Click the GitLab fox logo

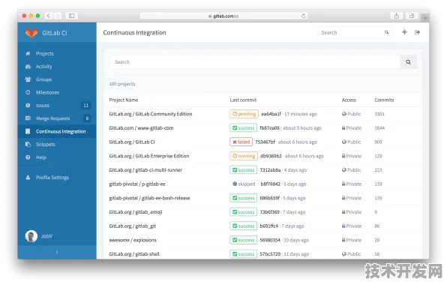[31, 32]
